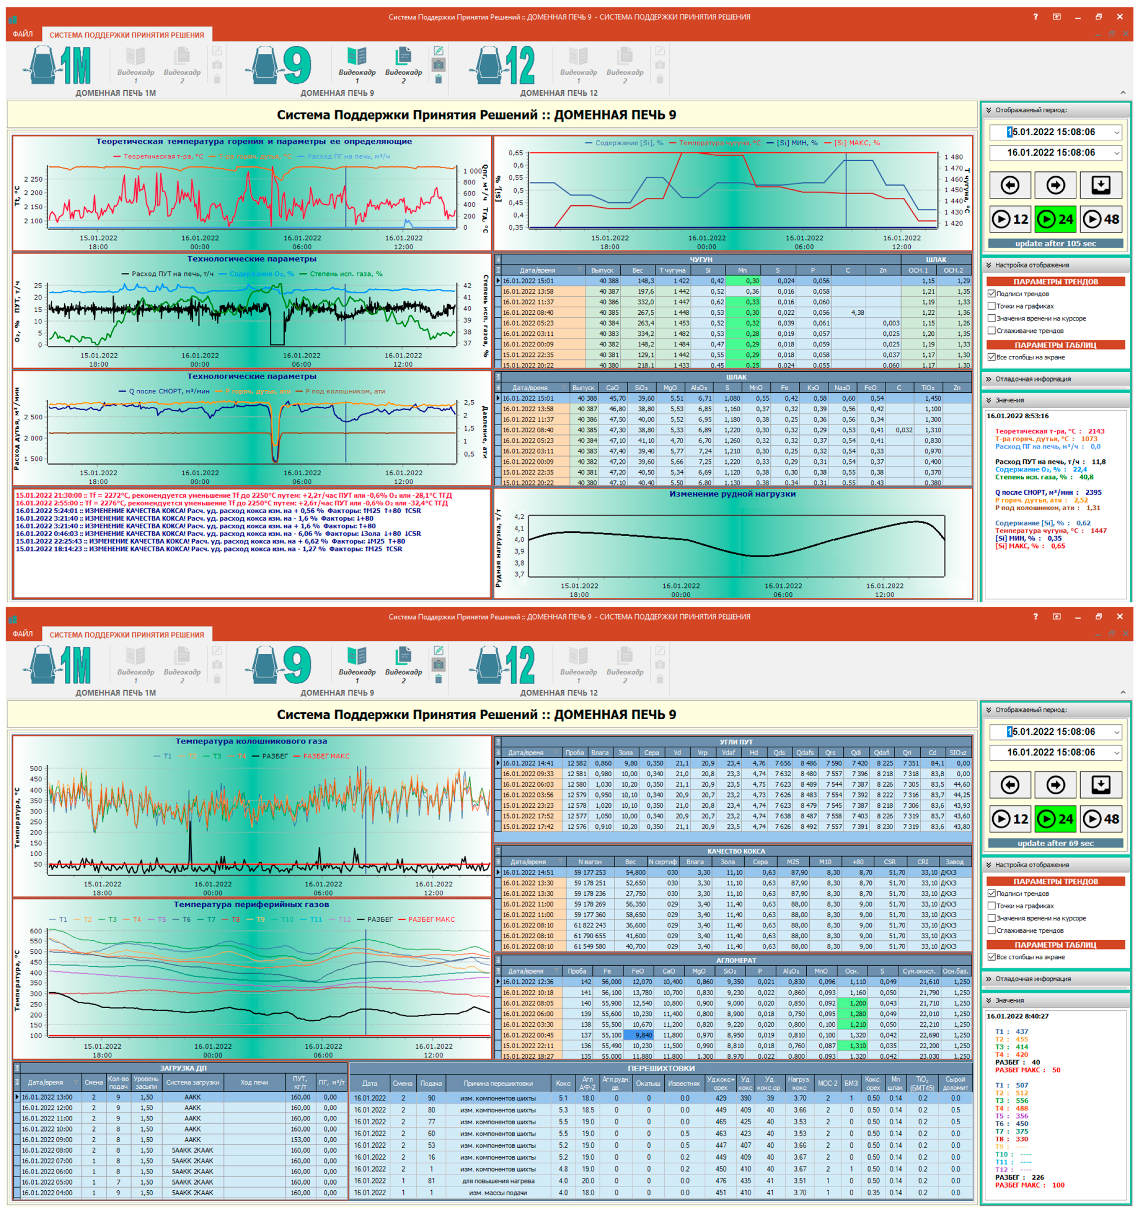Click the 'Дата/время' header in ЧУГУН table
The image size is (1138, 1211).
point(537,270)
